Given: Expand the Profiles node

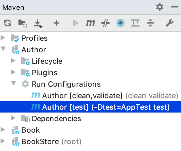Looking at the screenshot, I should [3, 38].
